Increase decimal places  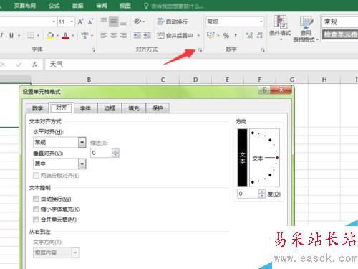[250, 36]
